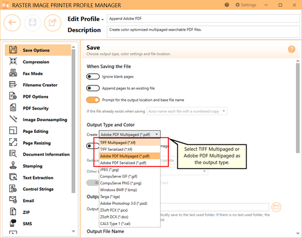Choose ZSoft DCX (*.dcx) option
This screenshot has height=238, width=302.
tap(129, 217)
